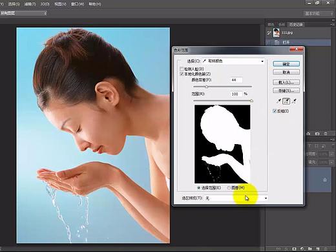
Task: Choose the 图像(M) radio button
Action: (x=229, y=188)
